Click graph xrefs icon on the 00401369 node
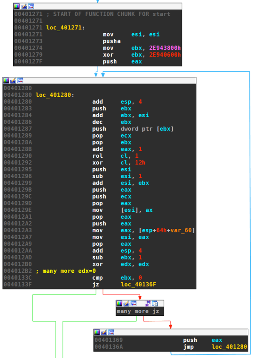The width and height of the screenshot is (255, 358). tap(111, 332)
